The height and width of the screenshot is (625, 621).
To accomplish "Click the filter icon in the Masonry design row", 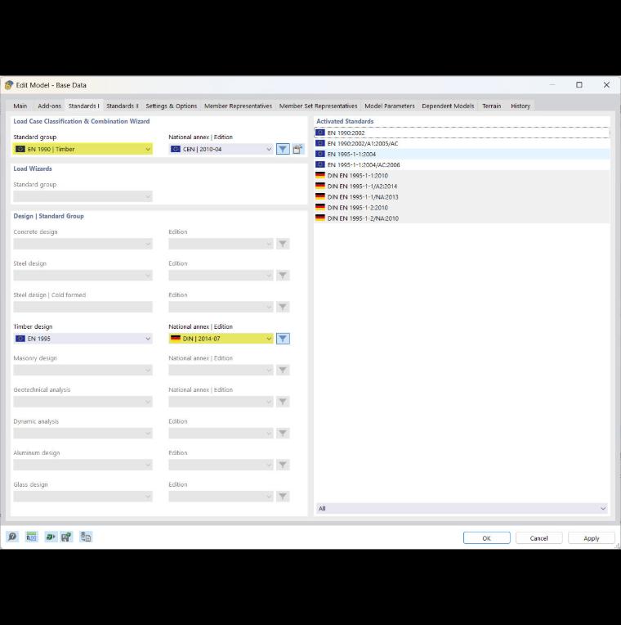I will click(283, 370).
